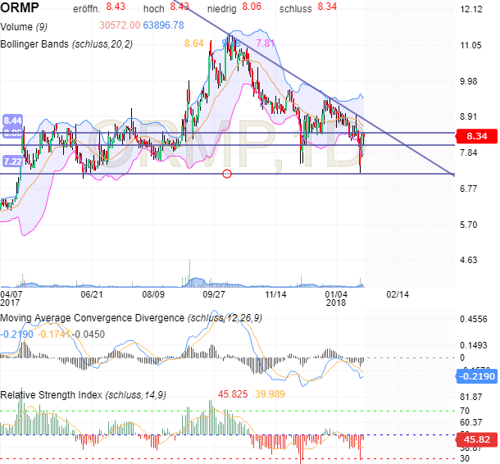Select the 7.22 support line price label
Image resolution: width=500 pixels, height=464 pixels.
[x=11, y=161]
